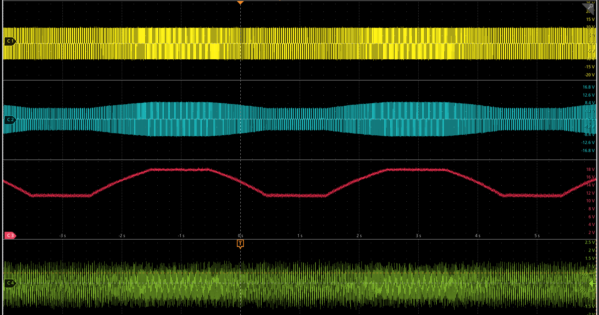This screenshot has height=315, width=599.
Task: Click the "5 s" time axis label
Action: point(537,236)
